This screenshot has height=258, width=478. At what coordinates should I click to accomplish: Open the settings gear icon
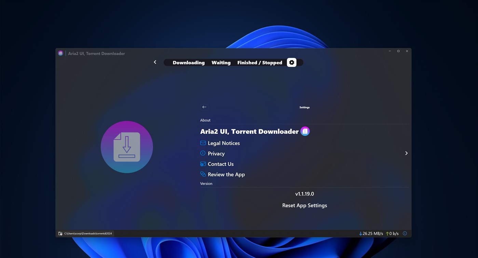point(291,62)
